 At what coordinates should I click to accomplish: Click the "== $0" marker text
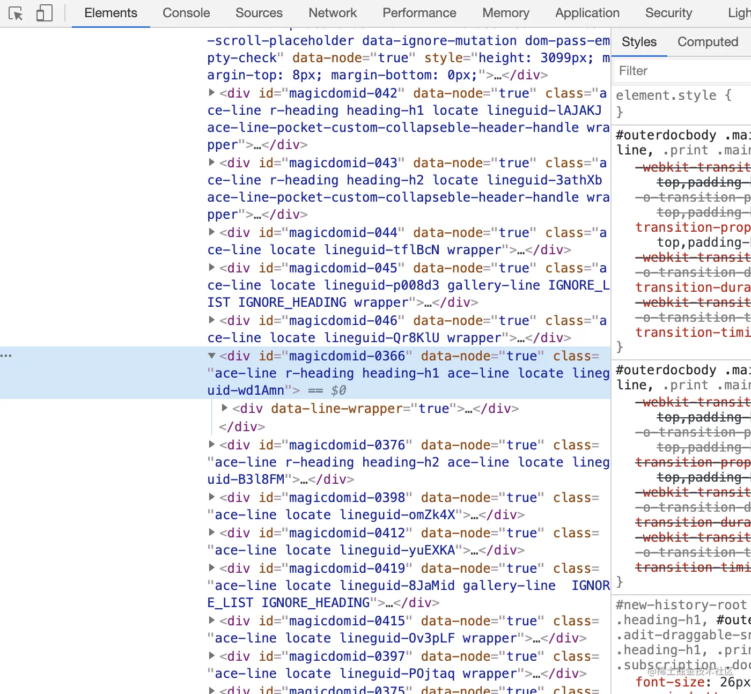(x=327, y=390)
